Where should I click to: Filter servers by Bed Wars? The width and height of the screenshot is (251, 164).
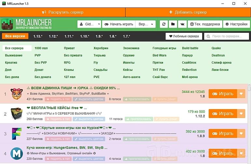[x=160, y=56]
